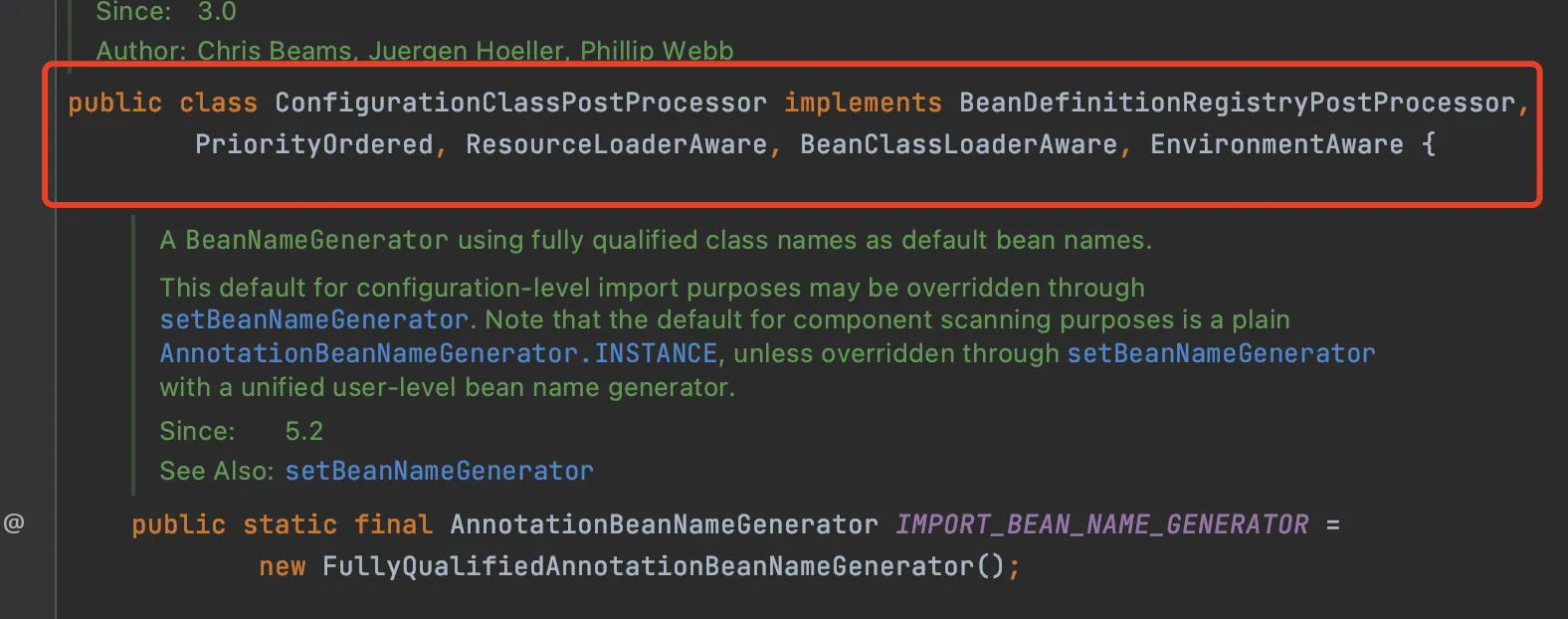1568x619 pixels.
Task: Open setBeanNameGenerator link following 'unless overridden through'
Action: click(1221, 353)
